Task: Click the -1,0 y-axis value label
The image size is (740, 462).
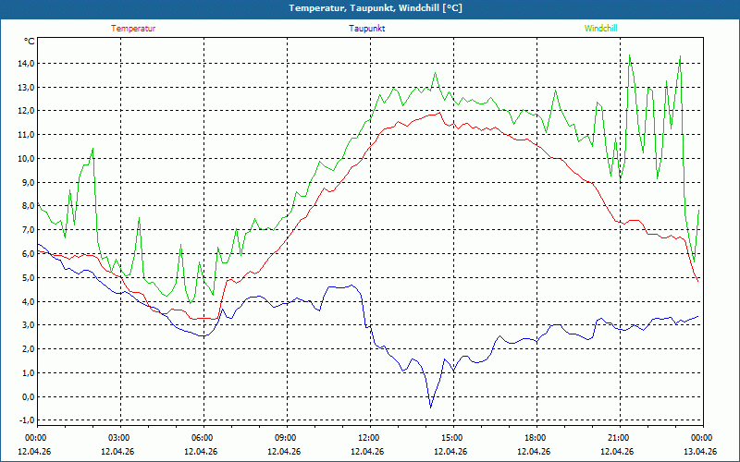Action: click(x=25, y=421)
